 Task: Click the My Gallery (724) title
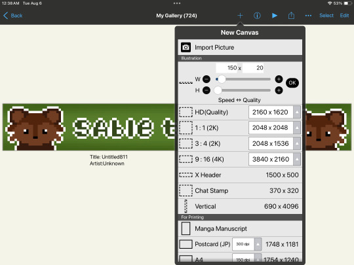(x=176, y=16)
